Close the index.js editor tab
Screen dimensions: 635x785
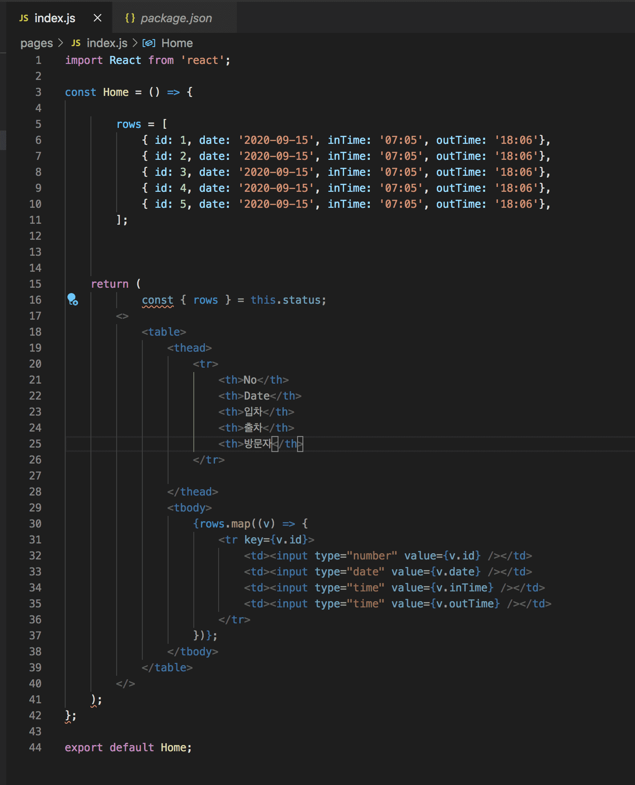pos(98,18)
